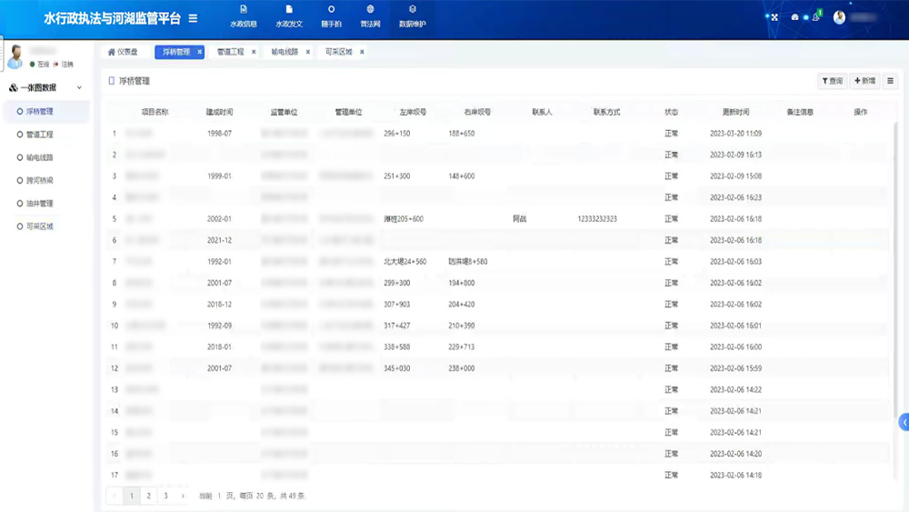
Task: Open notifications bell with green badge
Action: (x=816, y=16)
